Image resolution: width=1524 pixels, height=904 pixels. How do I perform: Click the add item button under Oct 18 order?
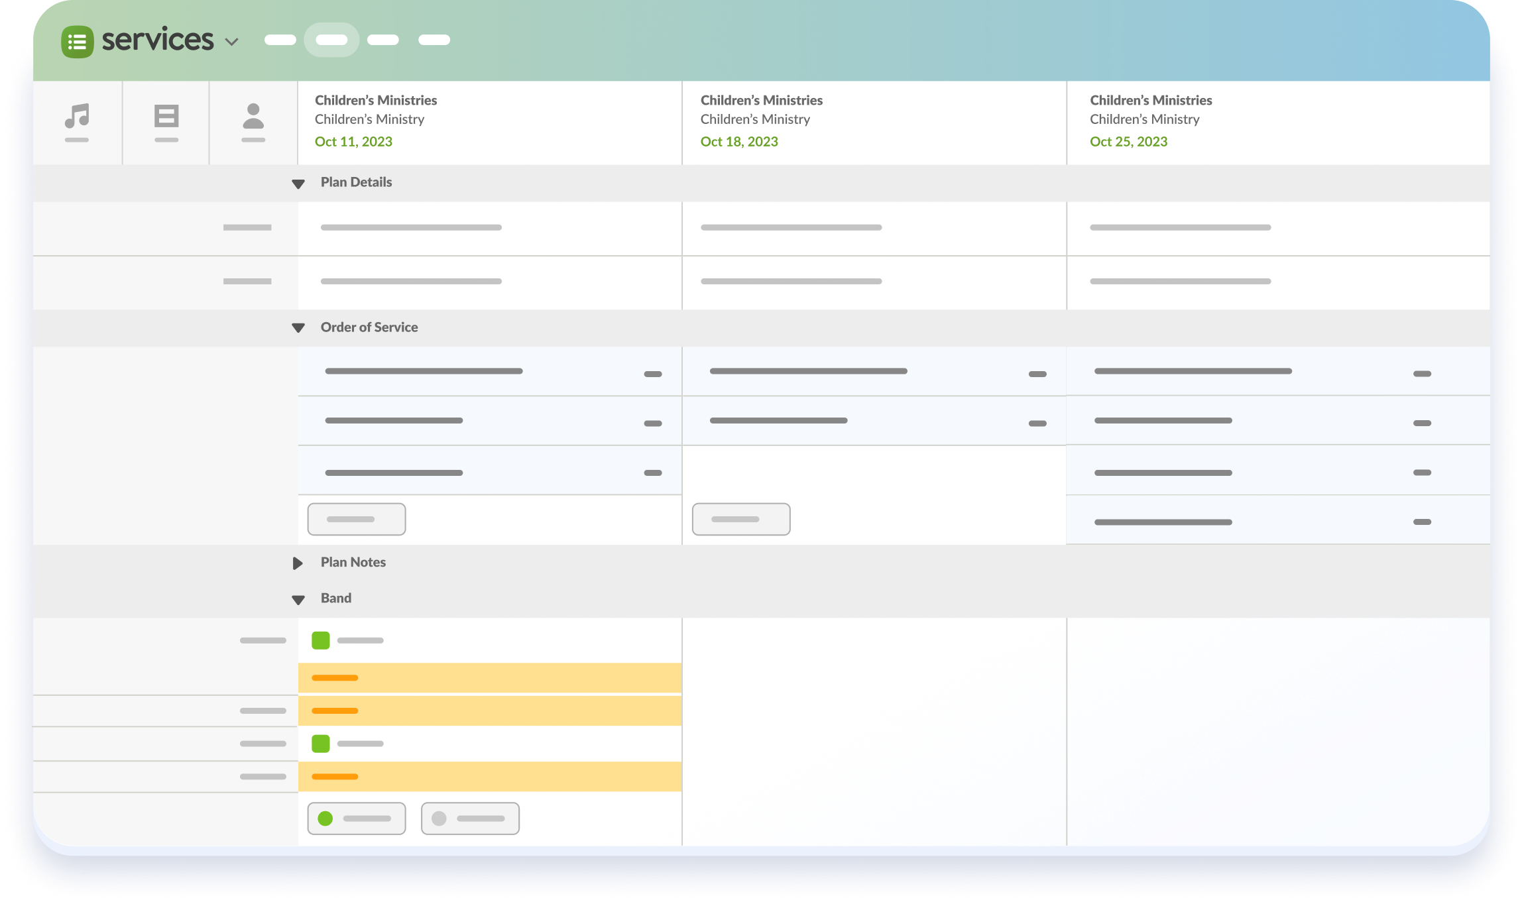[x=741, y=519]
